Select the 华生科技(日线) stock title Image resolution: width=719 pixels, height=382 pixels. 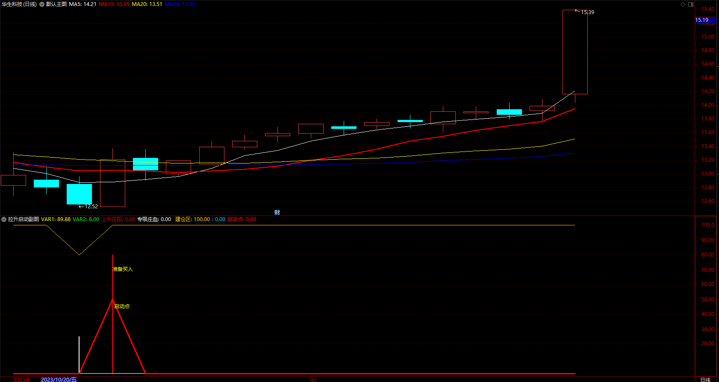coord(19,4)
